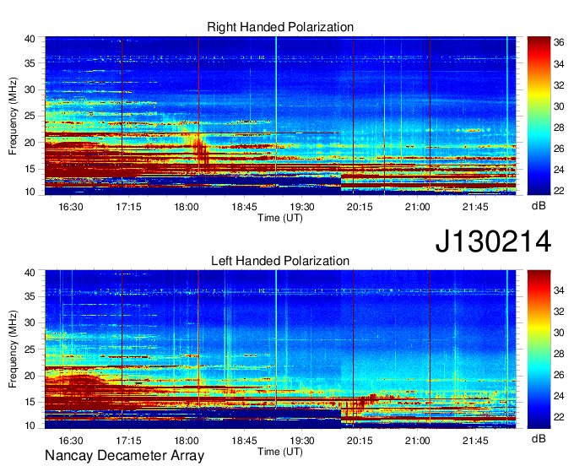
Task: Click the 21:00 tick of Right Handed plot
Action: point(417,207)
